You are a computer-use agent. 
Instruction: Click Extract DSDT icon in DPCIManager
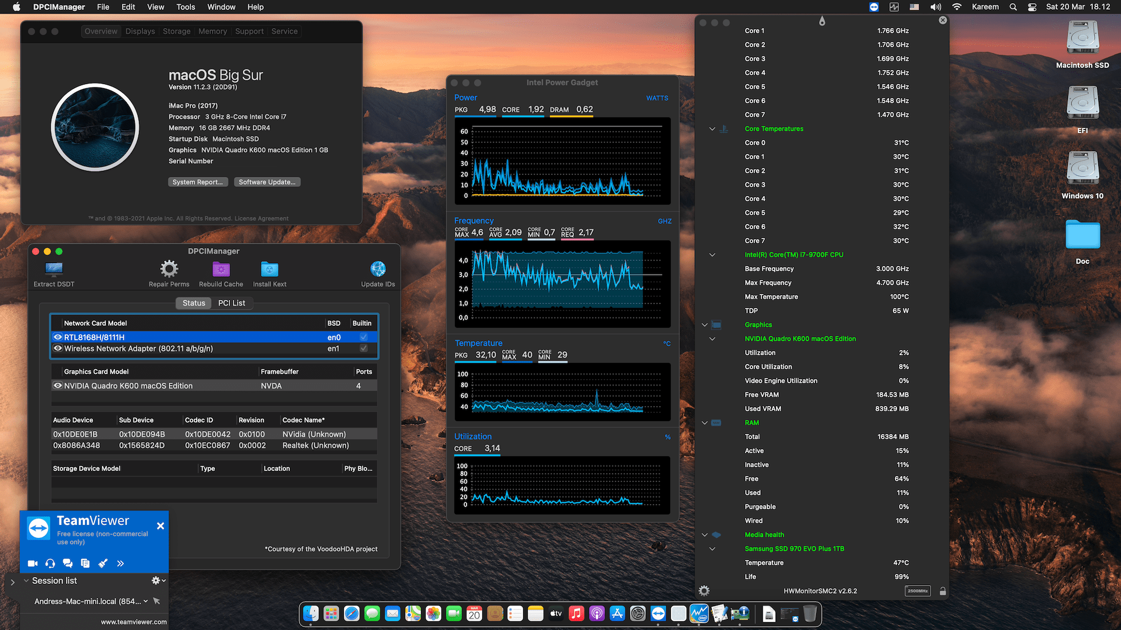pyautogui.click(x=54, y=268)
